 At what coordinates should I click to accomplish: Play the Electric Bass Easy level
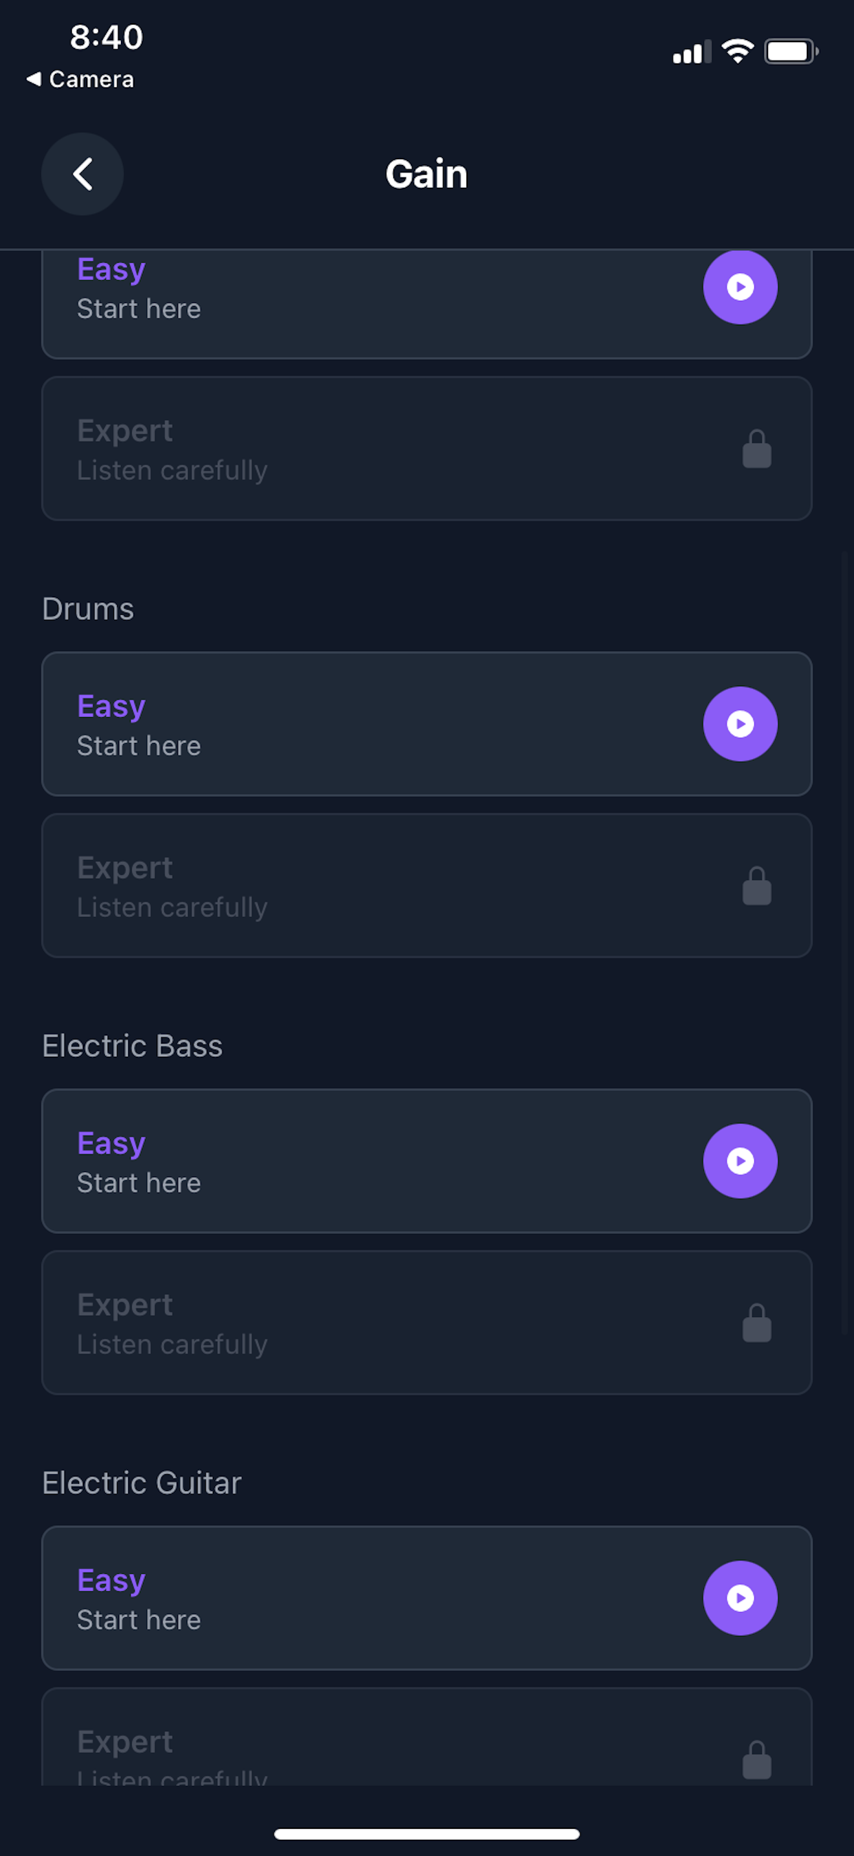click(x=739, y=1161)
